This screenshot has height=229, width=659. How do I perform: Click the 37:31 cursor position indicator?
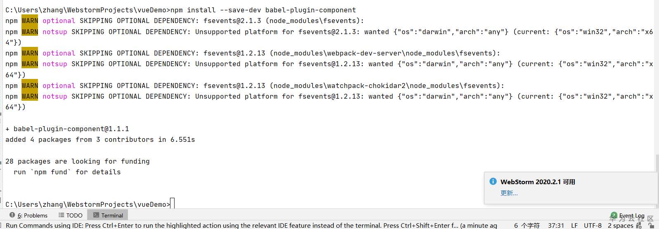(x=556, y=225)
